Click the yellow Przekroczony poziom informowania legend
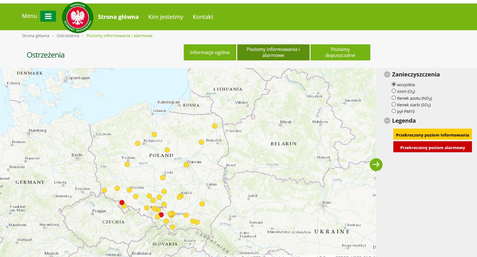Viewport: 477px width, 257px height. (x=433, y=134)
